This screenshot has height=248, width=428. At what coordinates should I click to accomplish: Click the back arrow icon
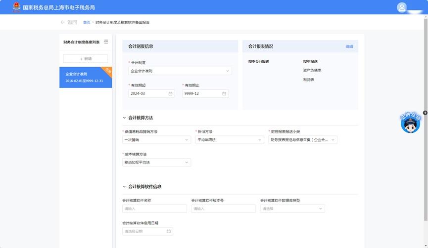point(62,22)
